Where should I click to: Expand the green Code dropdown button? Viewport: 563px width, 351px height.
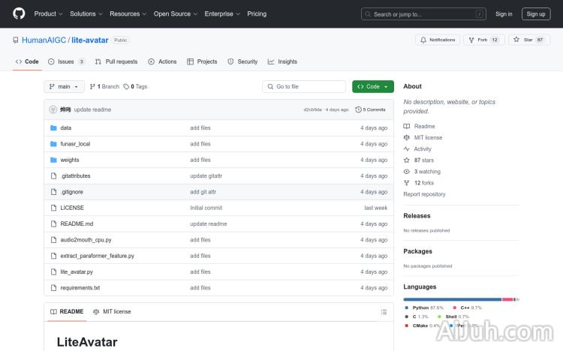[372, 87]
